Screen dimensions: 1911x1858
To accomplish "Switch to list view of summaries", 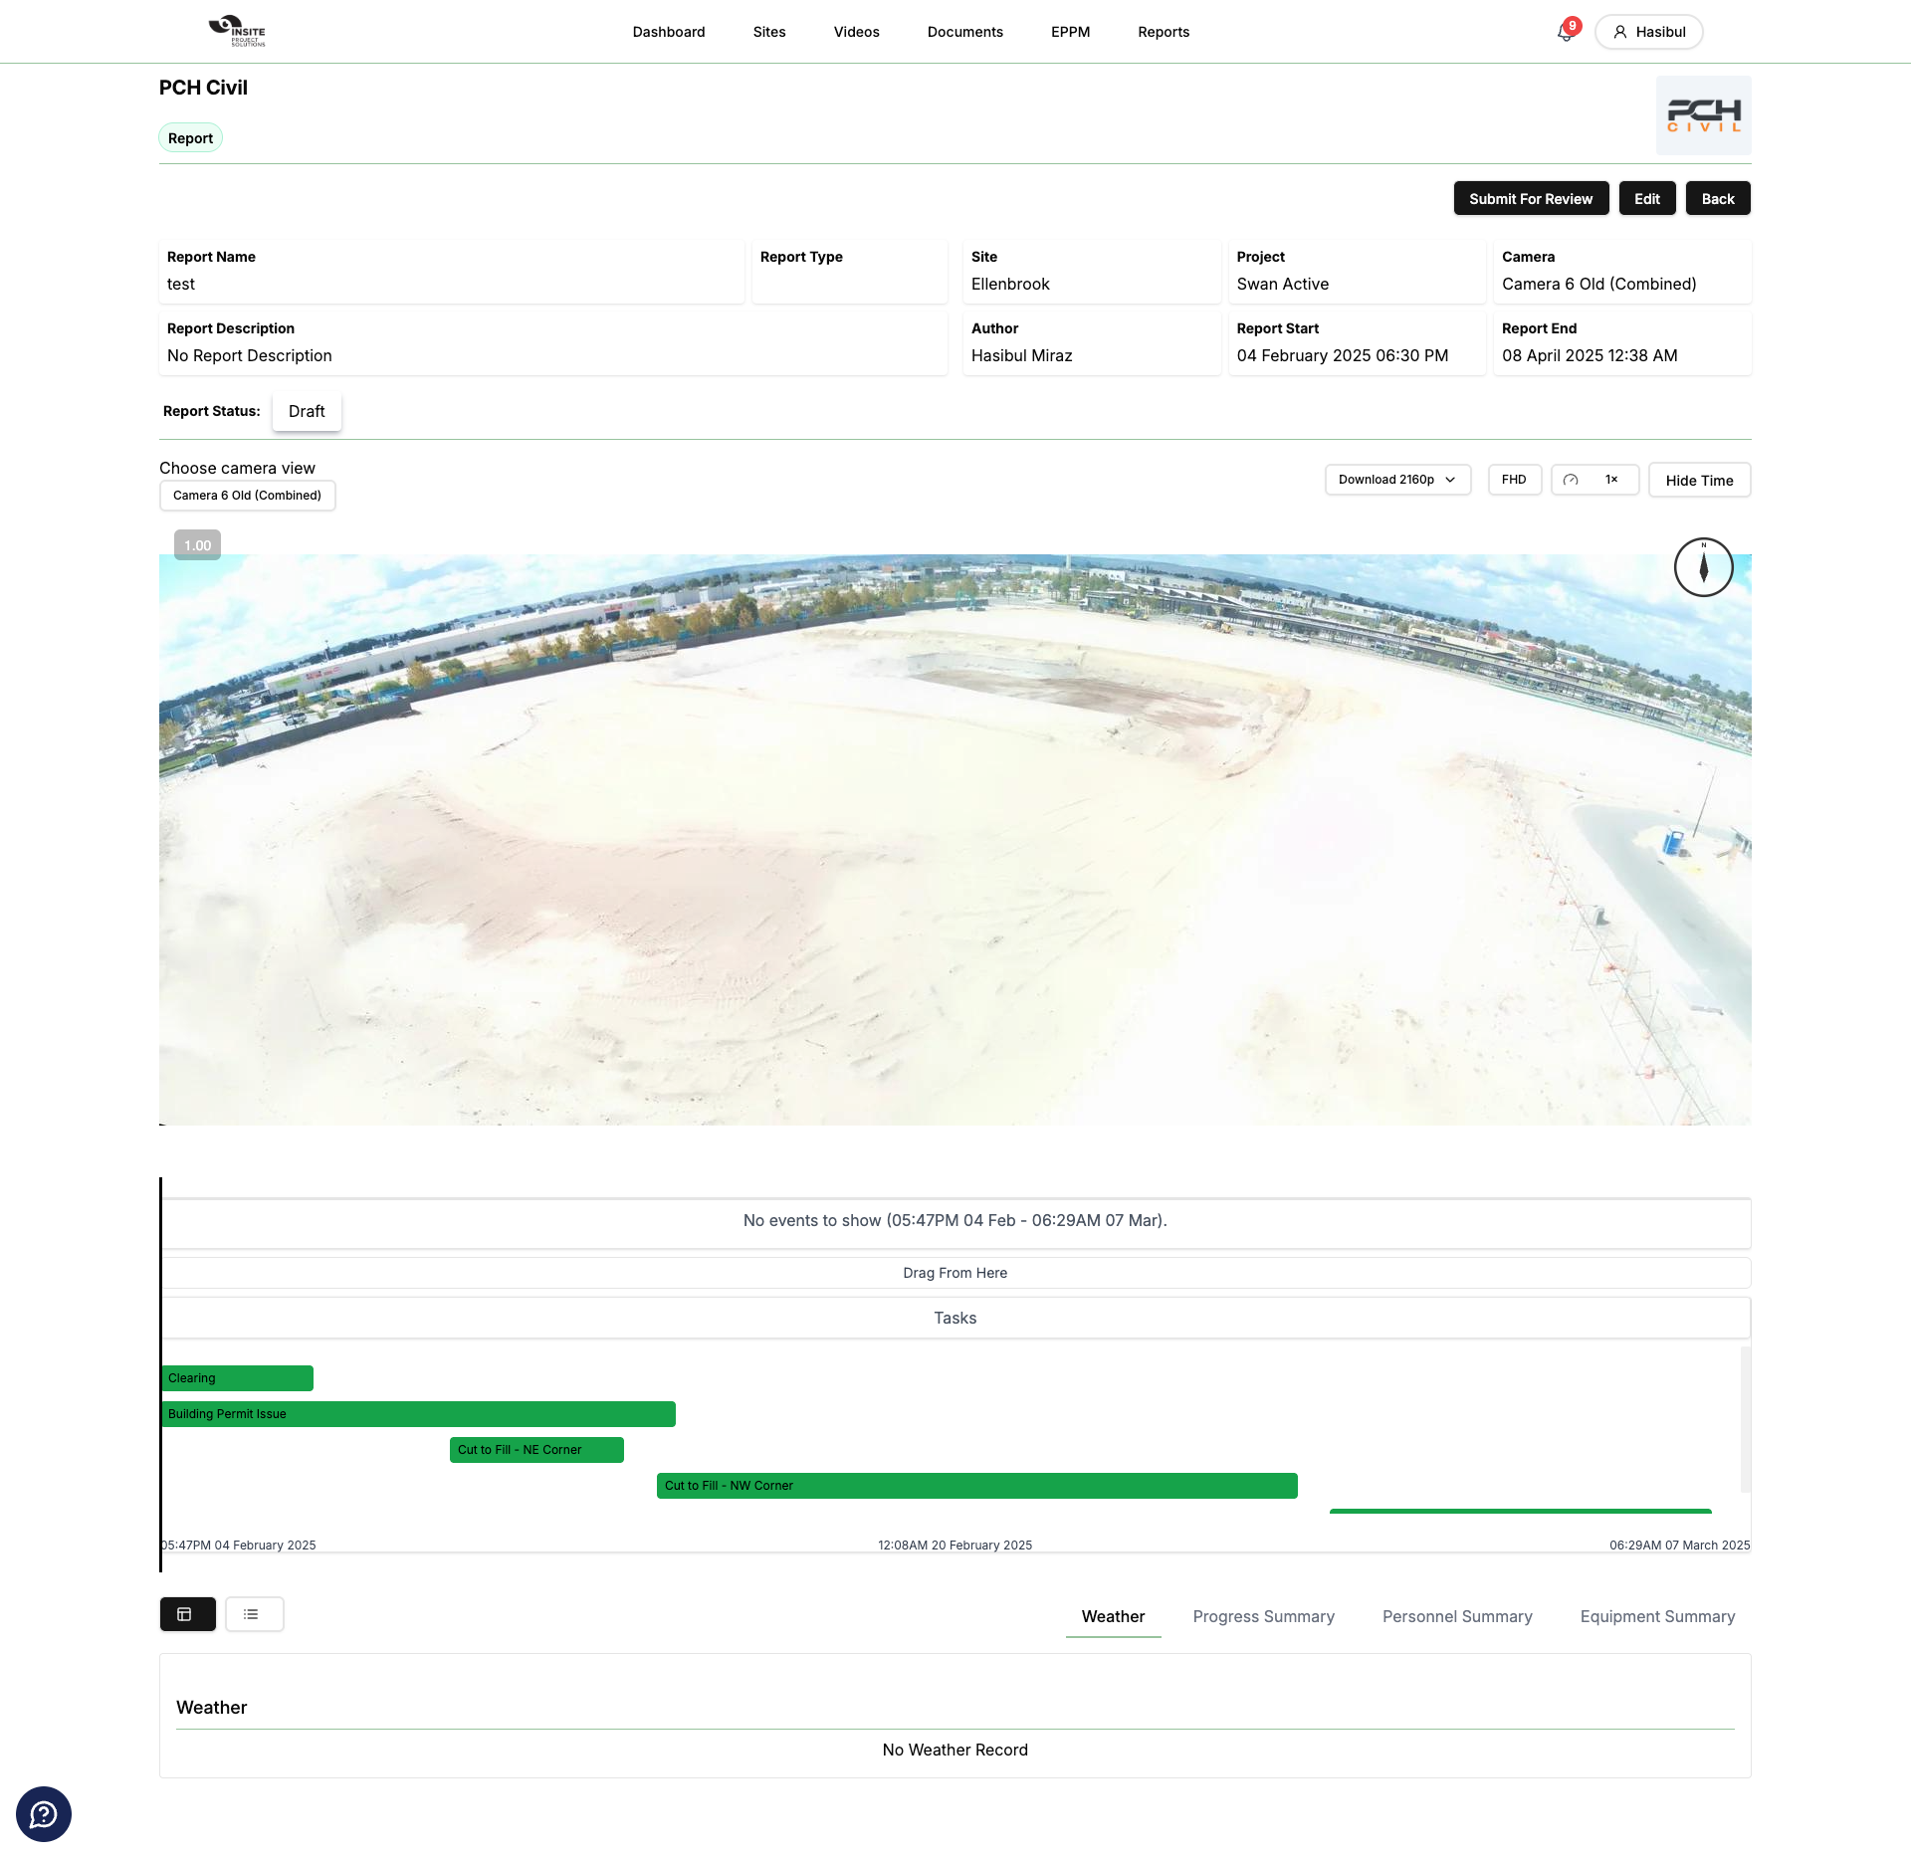I will coord(254,1614).
